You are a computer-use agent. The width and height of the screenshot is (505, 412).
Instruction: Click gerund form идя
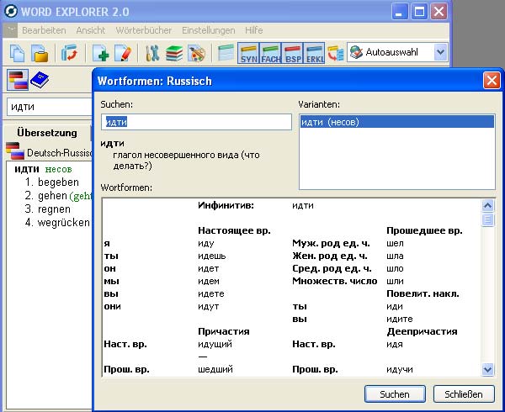395,344
